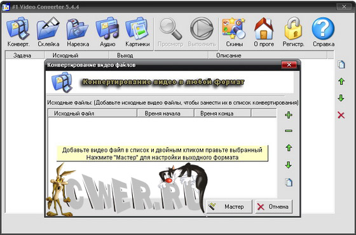
Task: Click copy task icon in main window sidebar
Action: click(x=341, y=64)
